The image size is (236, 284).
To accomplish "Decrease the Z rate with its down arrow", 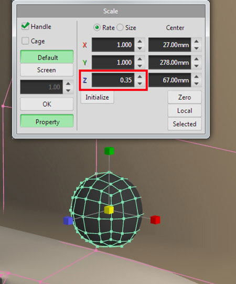I will pyautogui.click(x=140, y=83).
